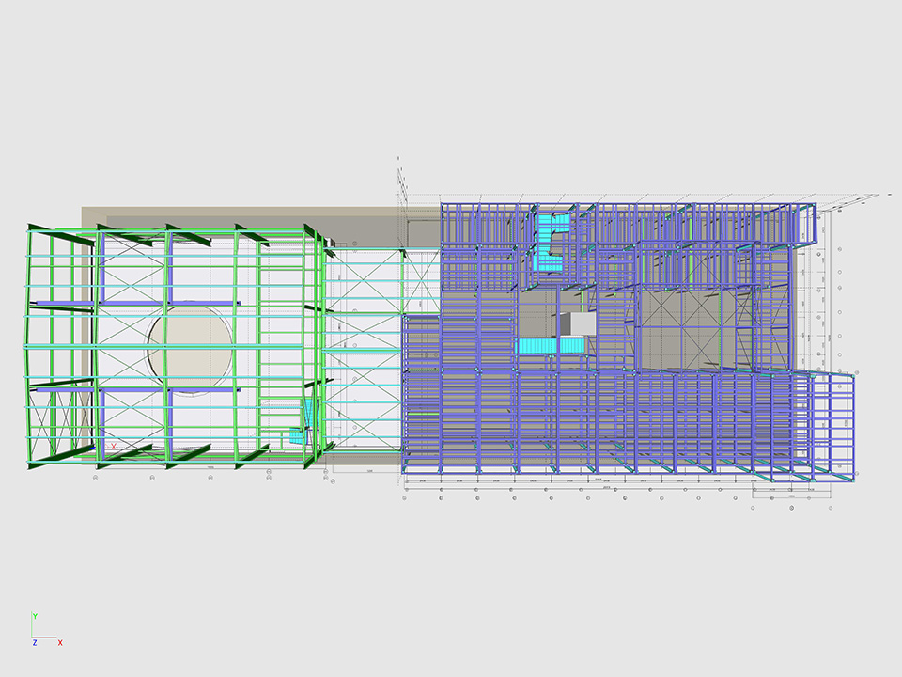The image size is (902, 677).
Task: Click the green Y axis label
Action: pos(35,615)
